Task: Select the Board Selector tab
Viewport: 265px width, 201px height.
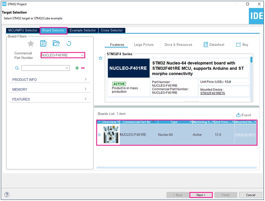Action: click(x=53, y=30)
